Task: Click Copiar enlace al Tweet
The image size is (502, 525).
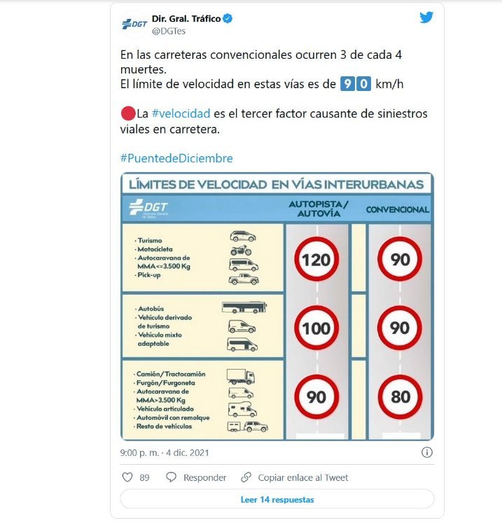Action: coord(302,477)
